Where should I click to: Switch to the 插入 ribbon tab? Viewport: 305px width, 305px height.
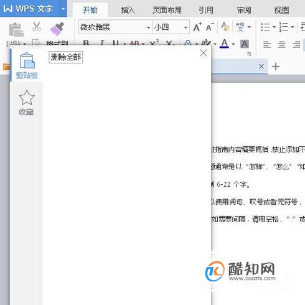coord(128,10)
